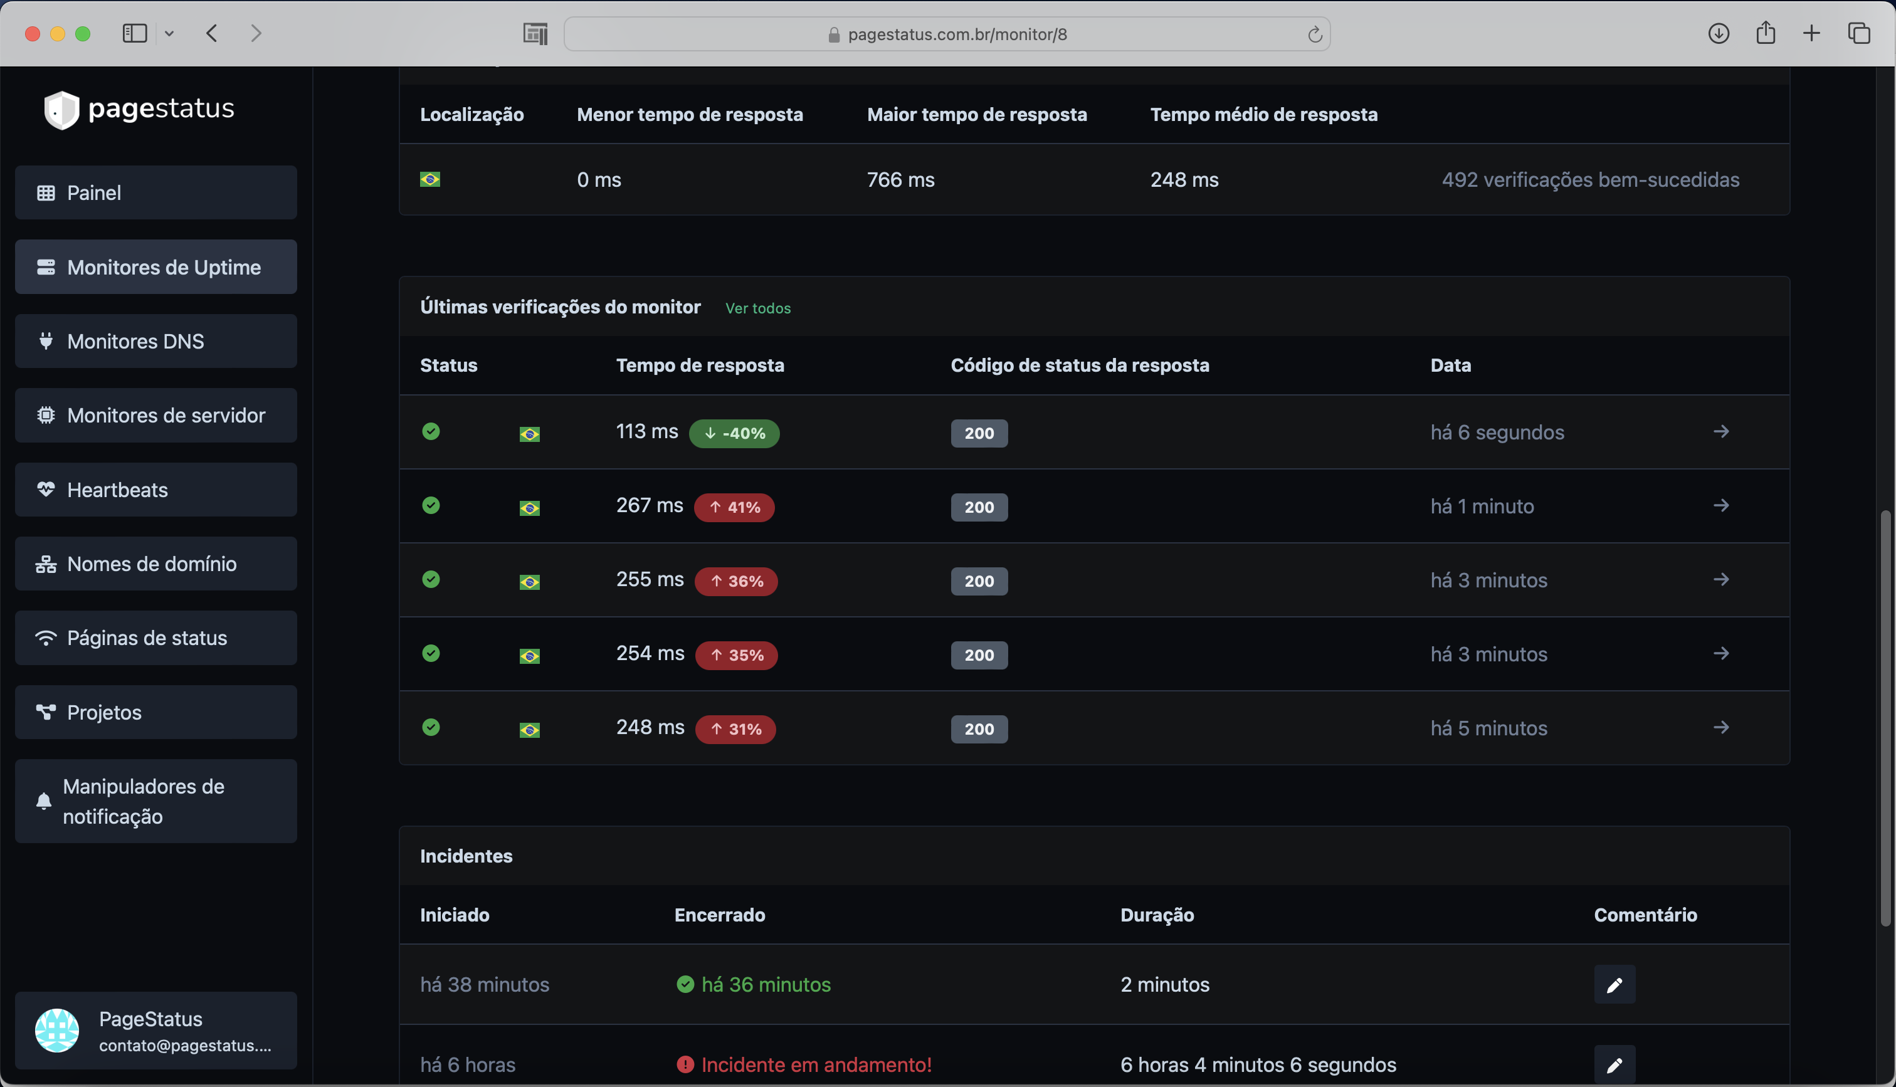Edit comment for ongoing incident
The width and height of the screenshot is (1896, 1087).
click(1614, 1064)
